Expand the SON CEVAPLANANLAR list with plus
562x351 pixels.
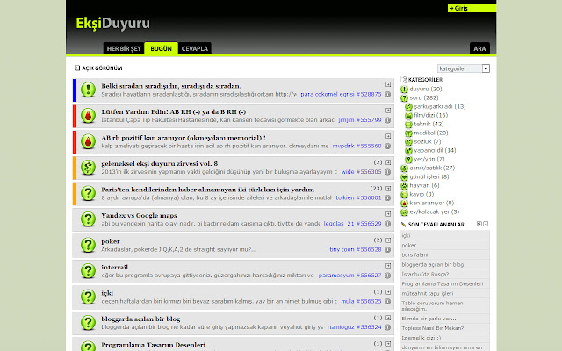point(479,224)
